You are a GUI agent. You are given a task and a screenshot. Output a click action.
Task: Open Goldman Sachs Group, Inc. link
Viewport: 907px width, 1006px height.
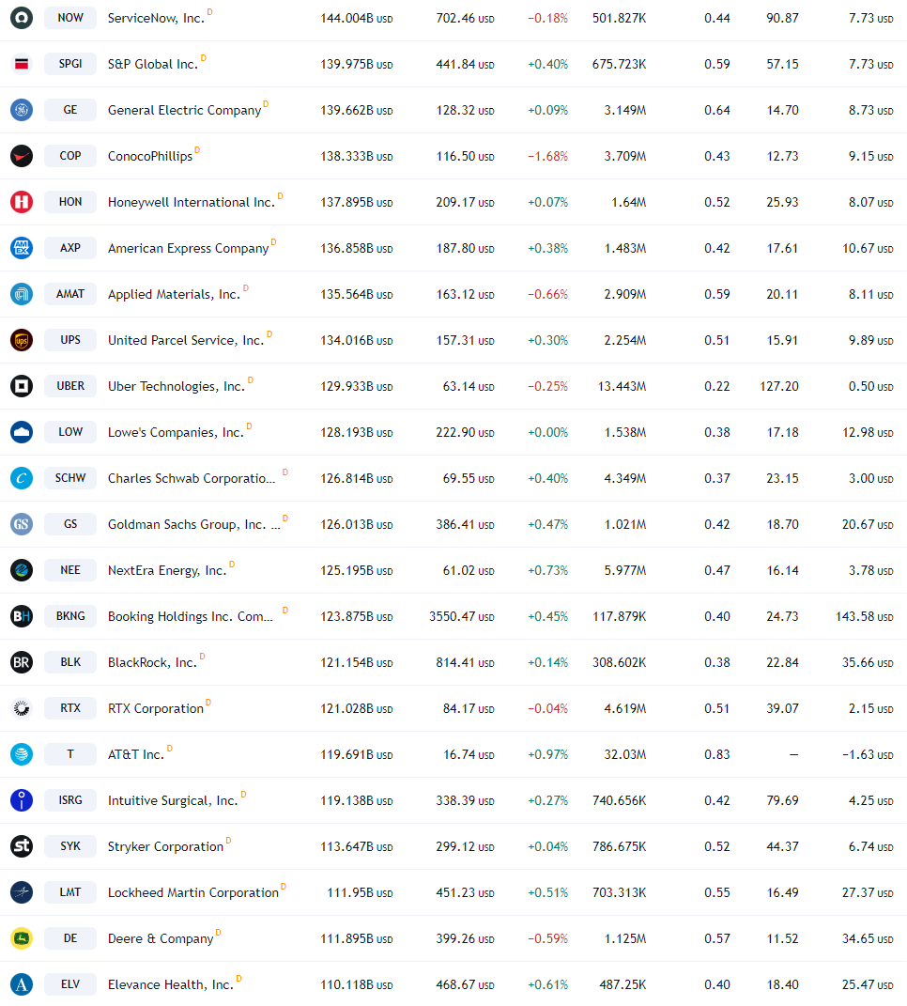click(194, 525)
